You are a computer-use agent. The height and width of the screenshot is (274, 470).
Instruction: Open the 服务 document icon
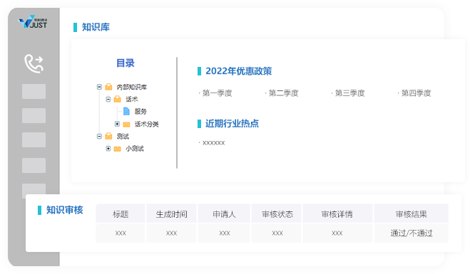tap(126, 112)
